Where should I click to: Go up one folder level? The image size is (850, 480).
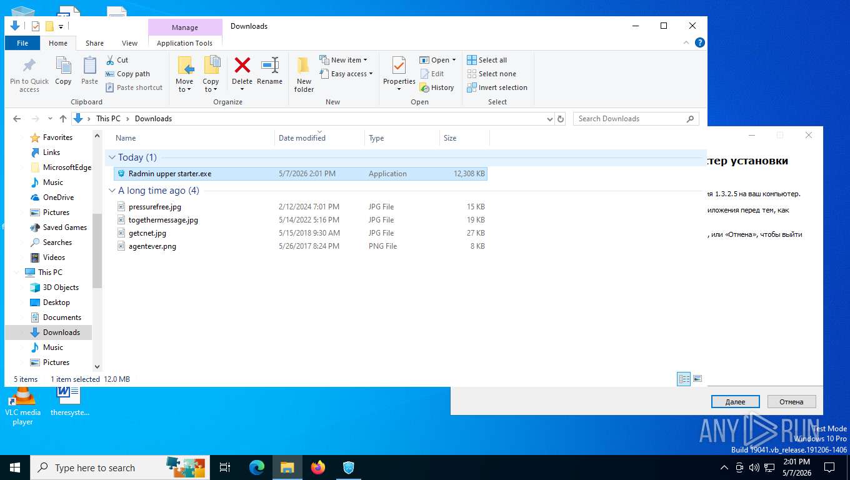tap(63, 119)
